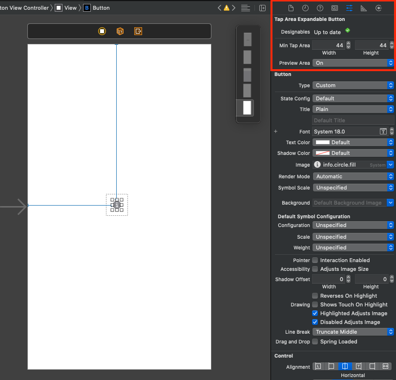Open the Background image dropdown arrow
The height and width of the screenshot is (380, 396).
tap(391, 203)
